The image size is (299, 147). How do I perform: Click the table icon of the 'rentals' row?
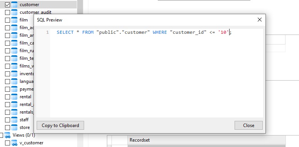pyautogui.click(x=14, y=112)
